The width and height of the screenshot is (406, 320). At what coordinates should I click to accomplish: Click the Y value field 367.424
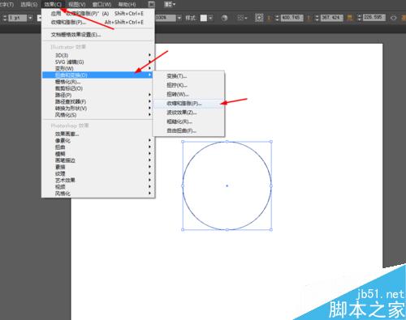pyautogui.click(x=332, y=18)
